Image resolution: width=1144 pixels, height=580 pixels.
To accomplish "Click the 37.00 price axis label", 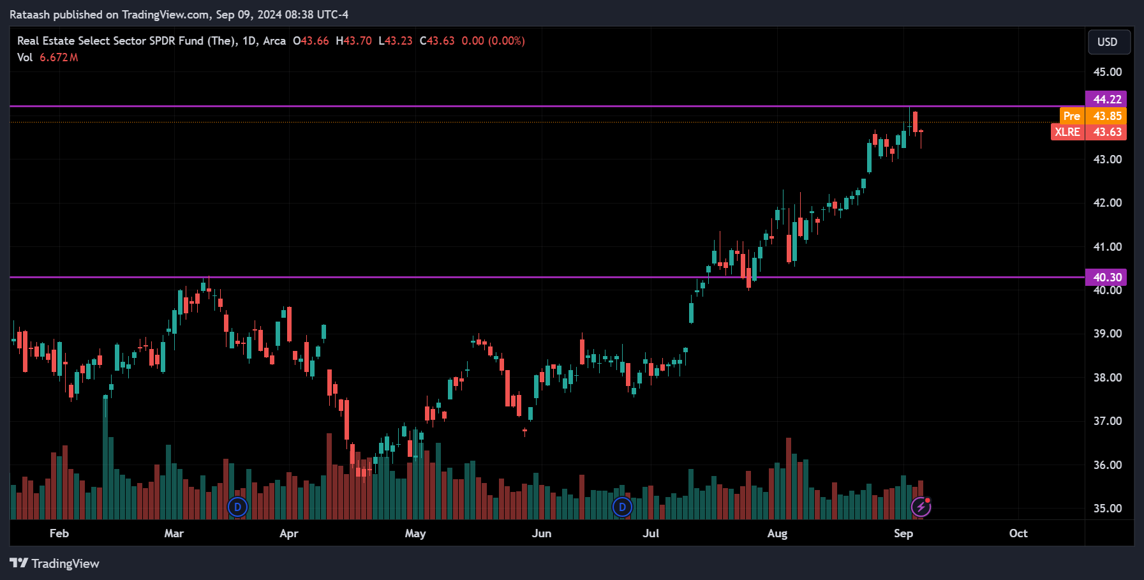I will (x=1108, y=421).
